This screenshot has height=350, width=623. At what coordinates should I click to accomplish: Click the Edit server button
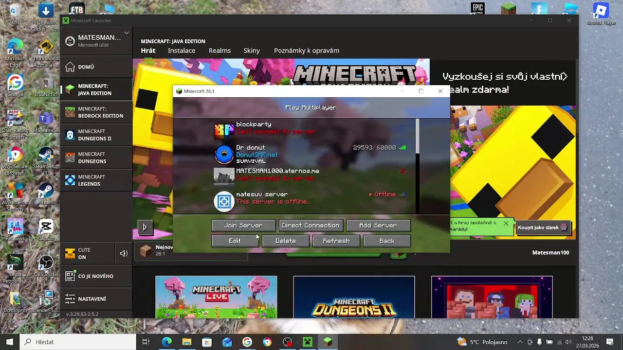point(235,241)
